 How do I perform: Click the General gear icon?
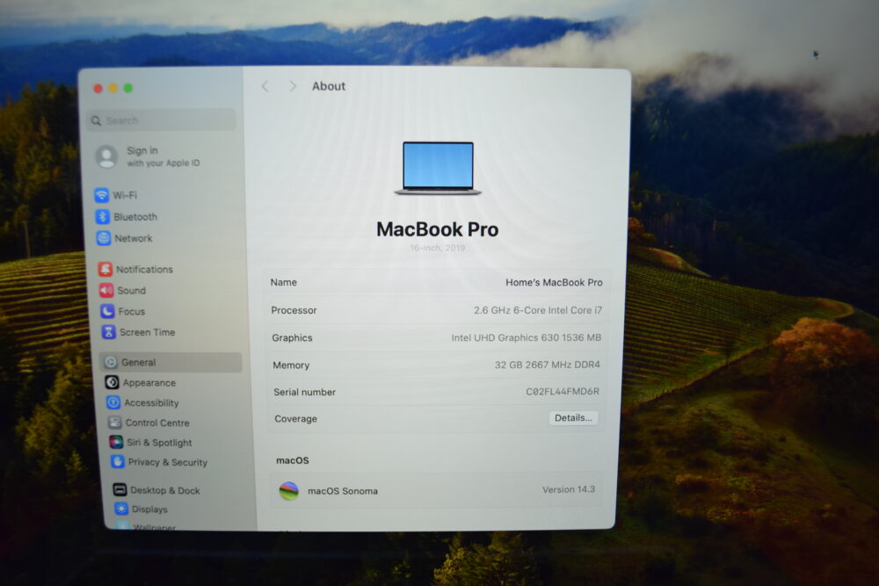(111, 362)
